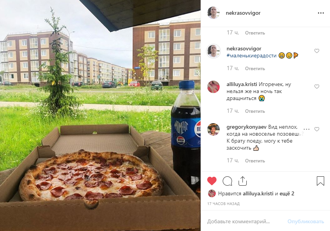Click the header profile avatar of nekrasovvigor

[213, 13]
